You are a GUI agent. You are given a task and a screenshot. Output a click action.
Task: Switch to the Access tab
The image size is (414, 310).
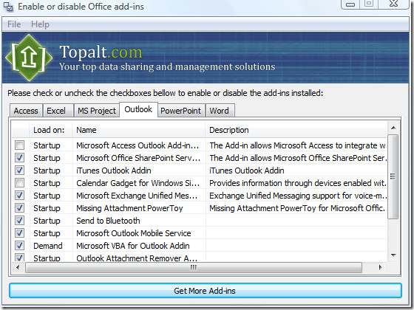(26, 111)
